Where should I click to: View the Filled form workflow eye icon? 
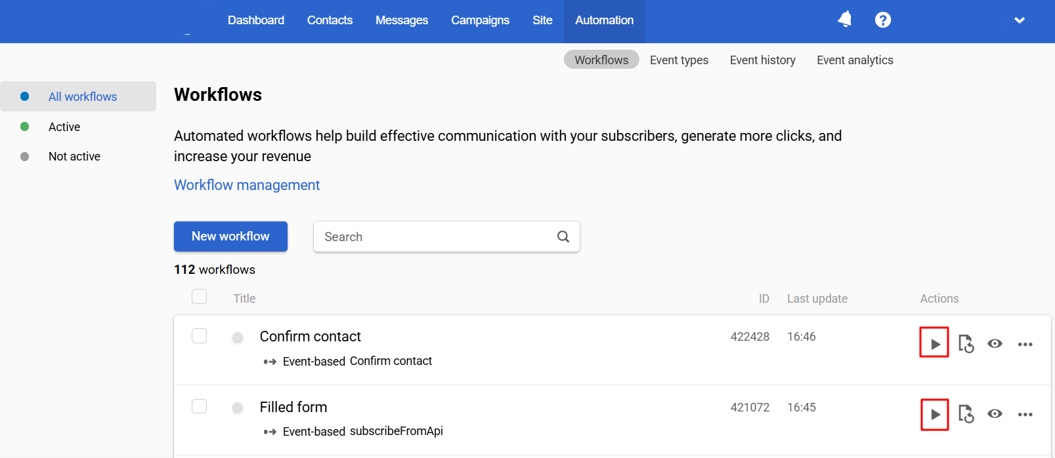pyautogui.click(x=995, y=413)
